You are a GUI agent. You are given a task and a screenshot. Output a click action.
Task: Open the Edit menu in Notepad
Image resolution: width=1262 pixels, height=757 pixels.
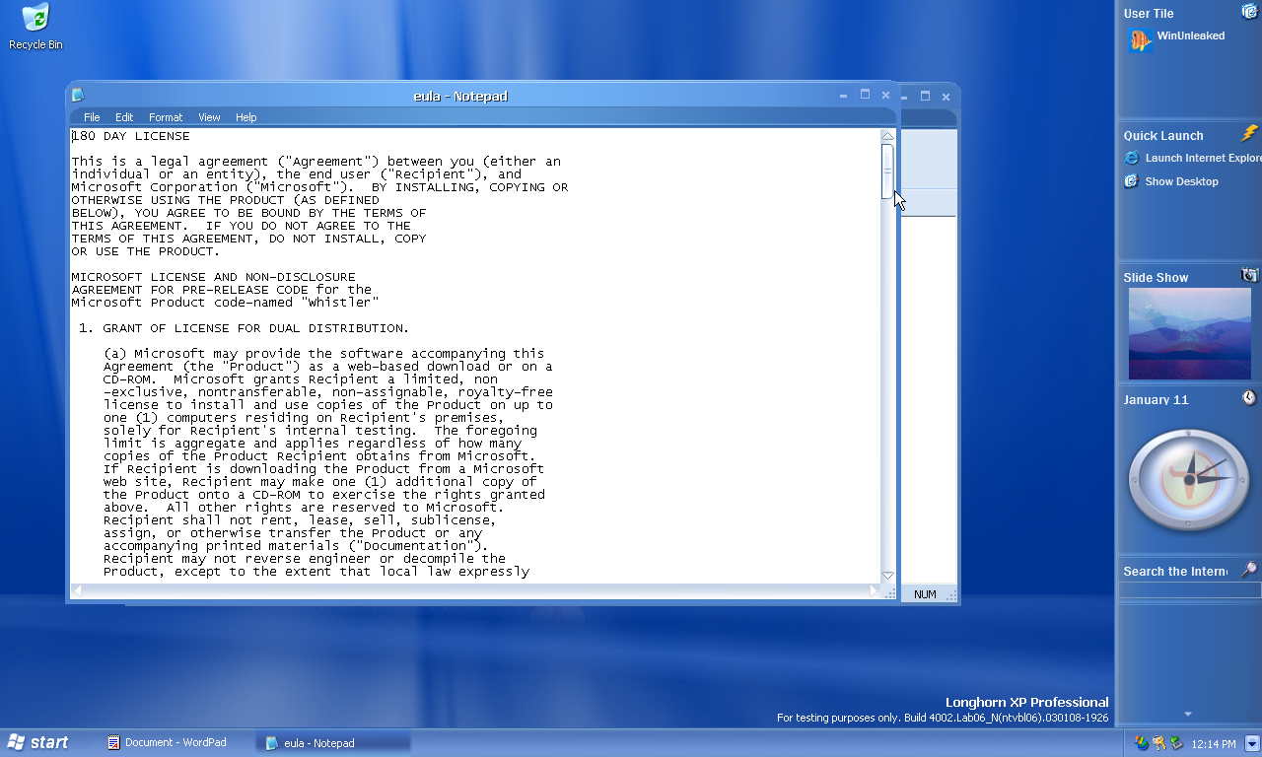124,117
